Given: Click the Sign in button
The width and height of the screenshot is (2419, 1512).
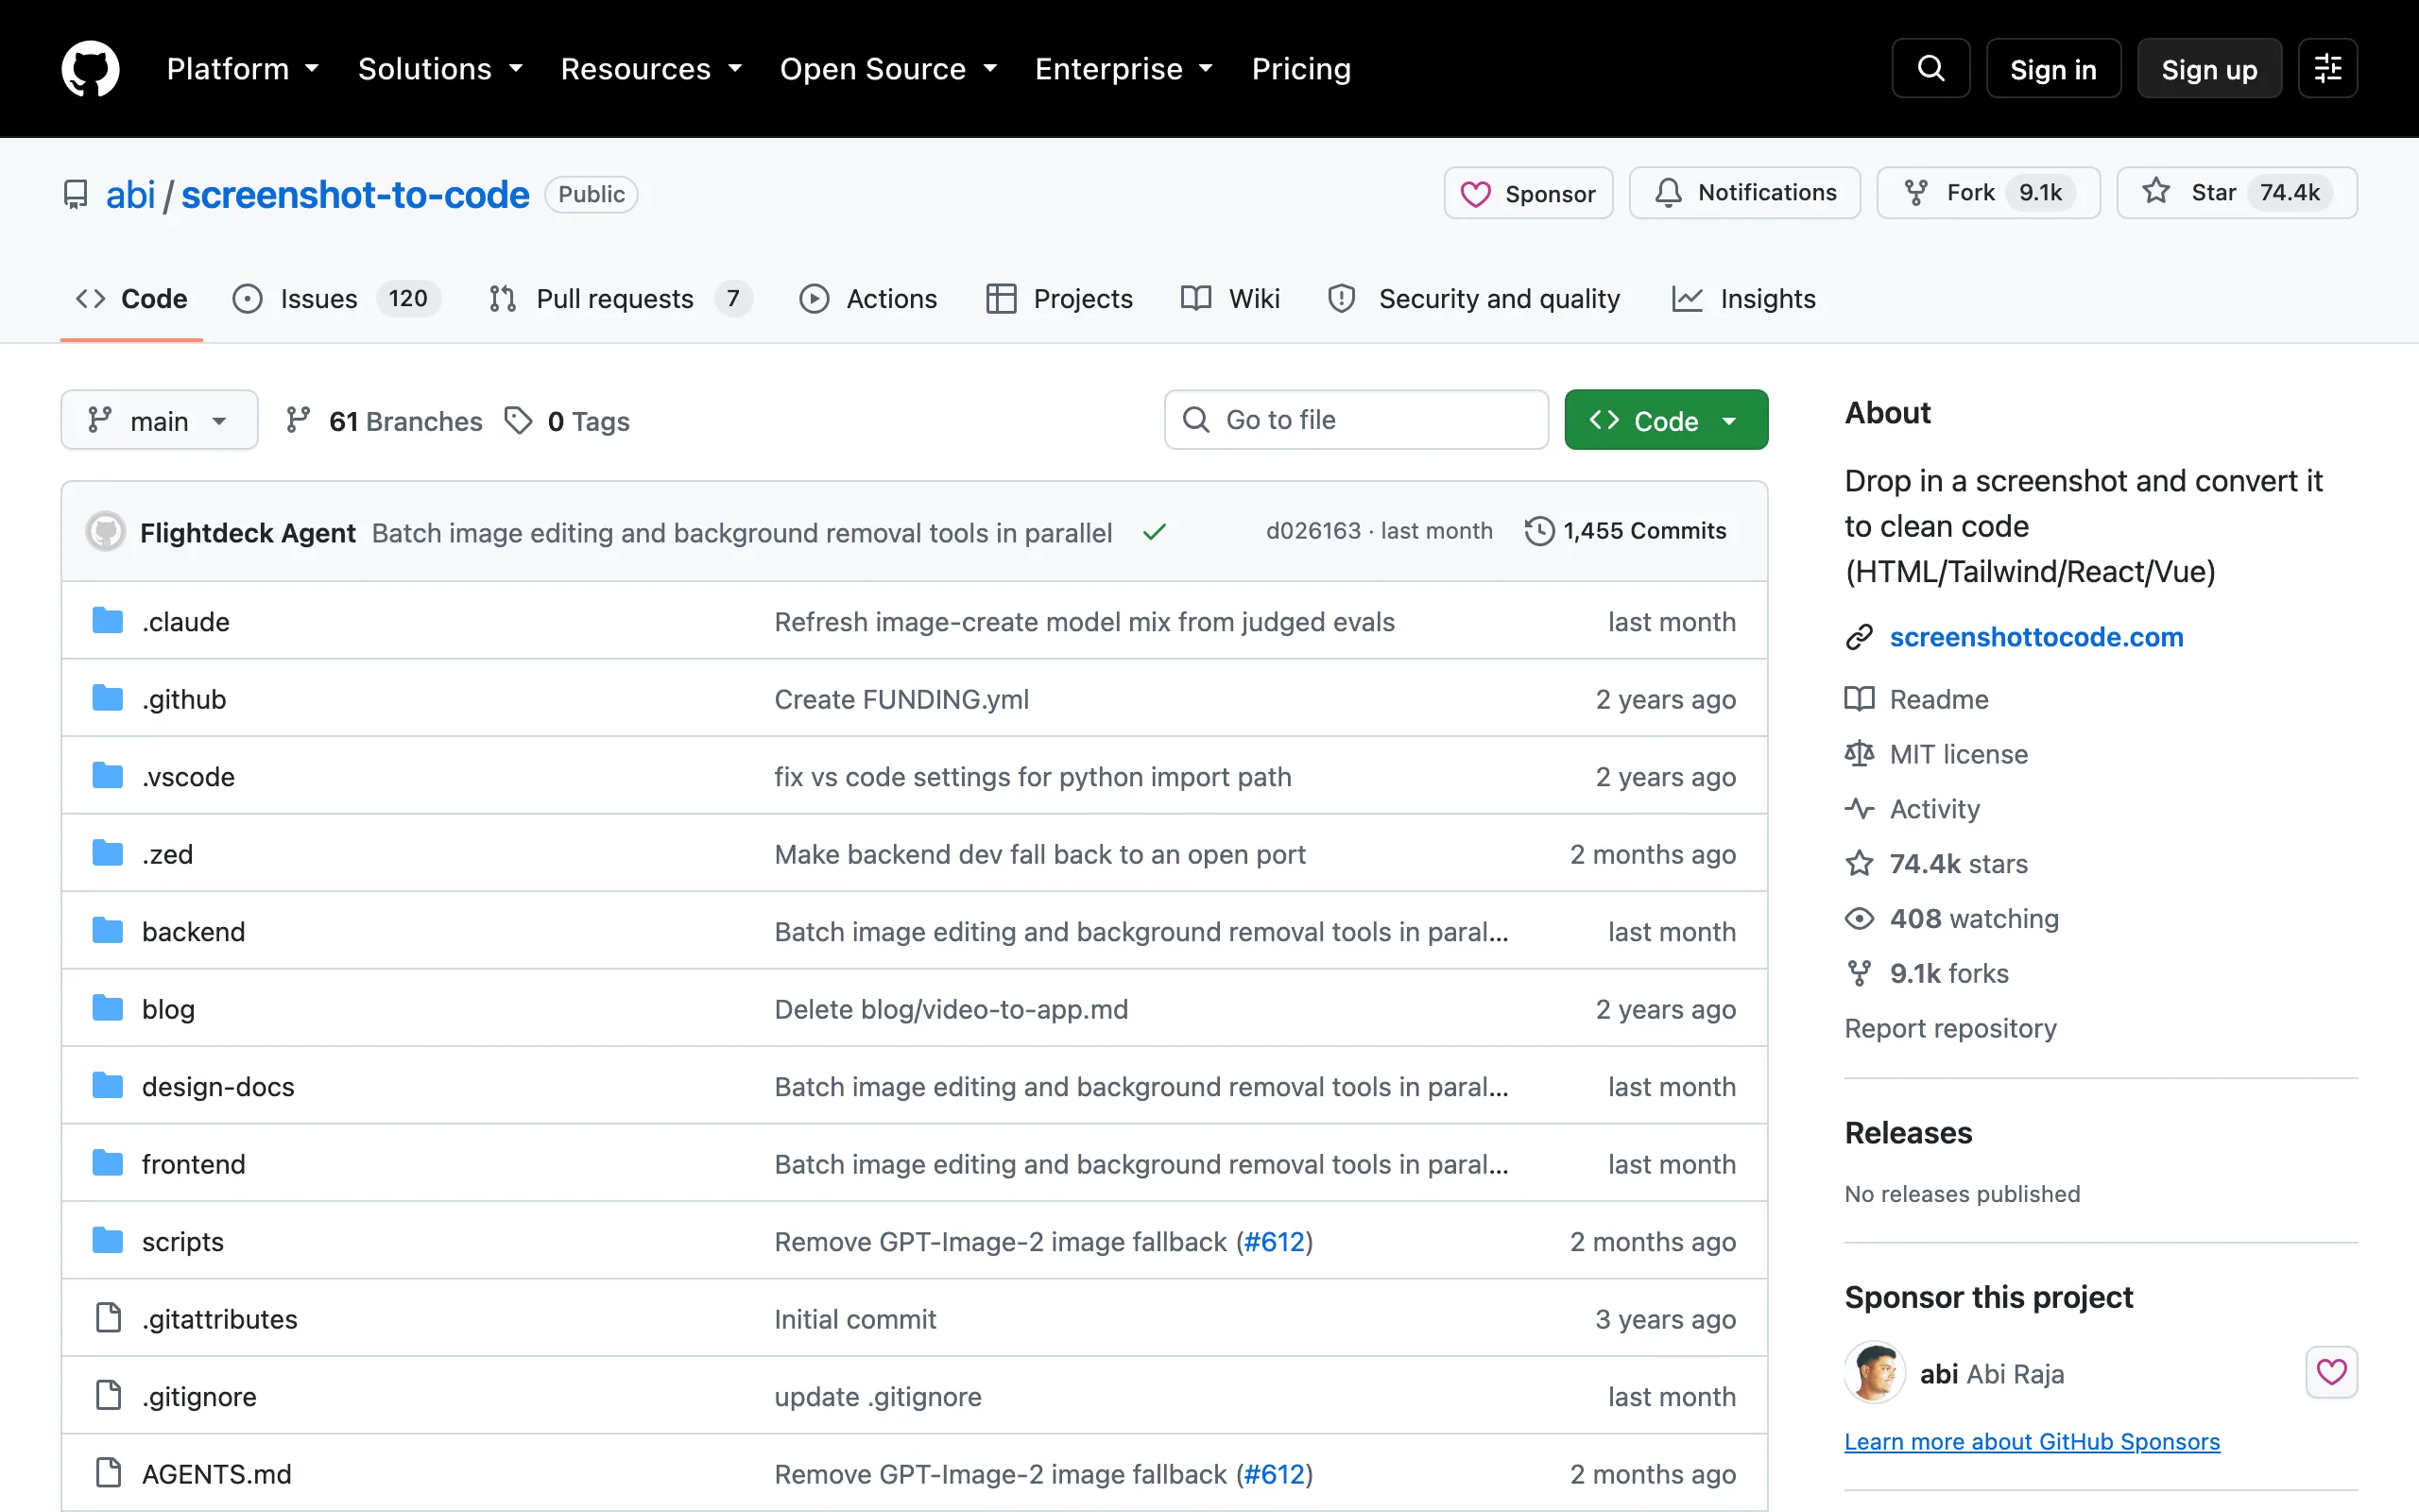Looking at the screenshot, I should tap(2053, 68).
